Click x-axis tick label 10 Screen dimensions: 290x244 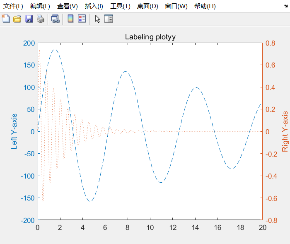tap(150, 227)
